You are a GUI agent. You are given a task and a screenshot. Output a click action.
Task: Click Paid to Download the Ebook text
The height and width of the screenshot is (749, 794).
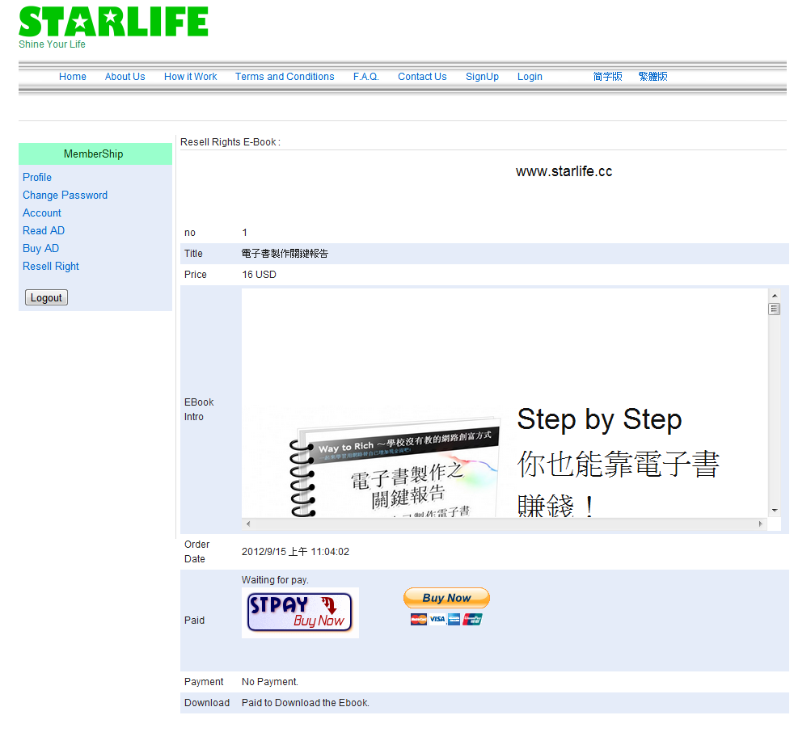[306, 703]
